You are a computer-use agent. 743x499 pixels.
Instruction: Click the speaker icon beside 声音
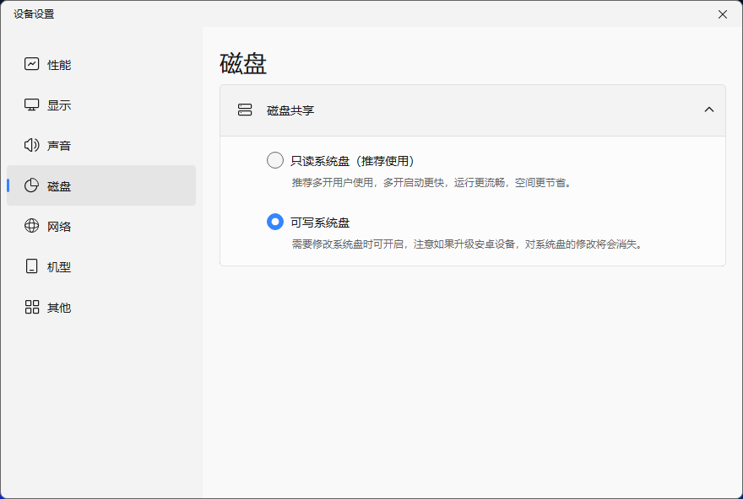(32, 145)
